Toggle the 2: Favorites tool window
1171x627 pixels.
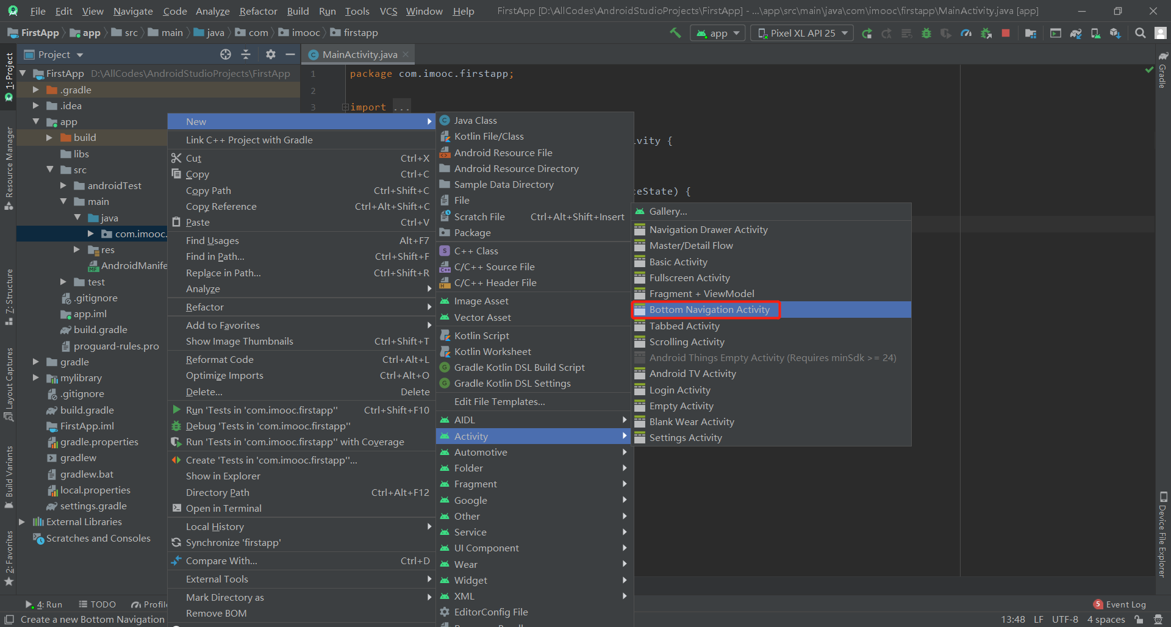(9, 559)
